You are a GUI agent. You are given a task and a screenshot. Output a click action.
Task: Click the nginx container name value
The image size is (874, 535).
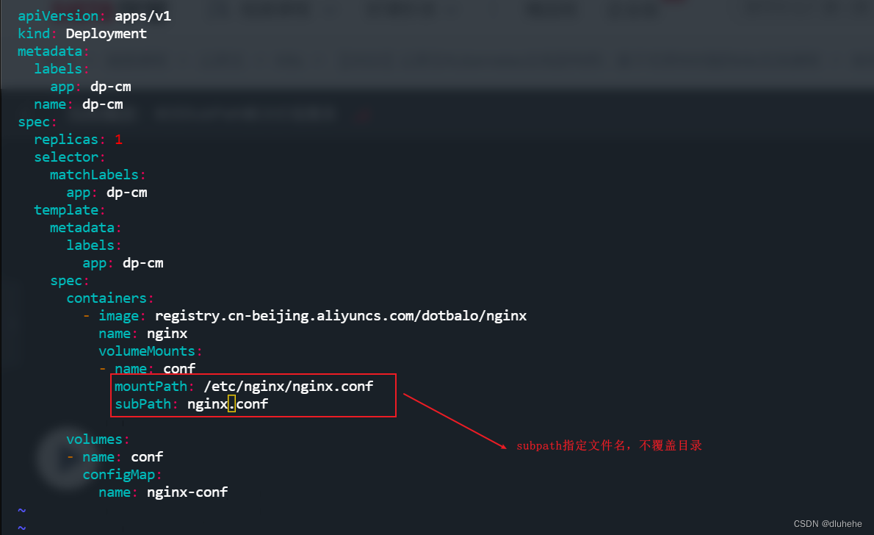(x=167, y=334)
